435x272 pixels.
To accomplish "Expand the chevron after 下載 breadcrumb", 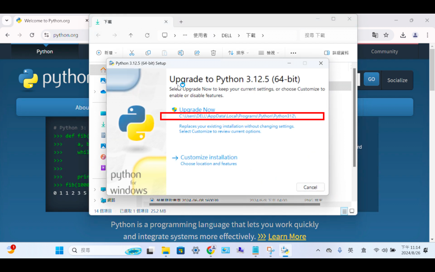I will tap(263, 35).
